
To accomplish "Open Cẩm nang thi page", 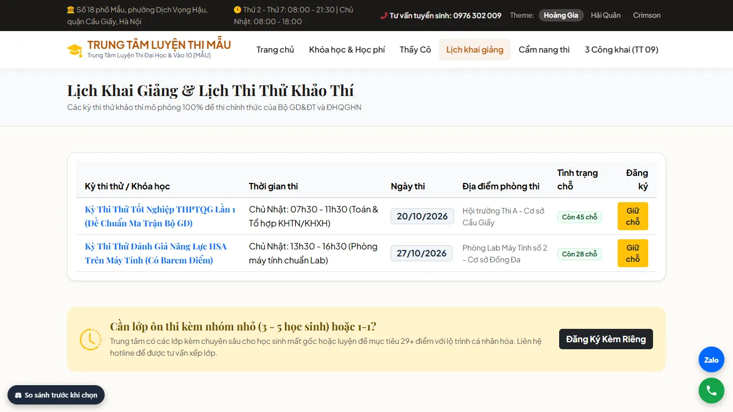I will 544,49.
